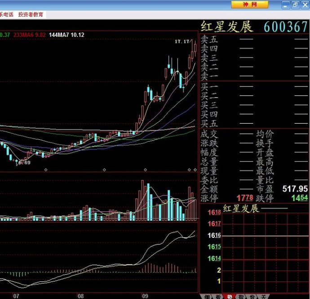Viewport: 310px width, 299px height.
Task: Switch to the 板 tab at bottom
Action: [x=218, y=296]
